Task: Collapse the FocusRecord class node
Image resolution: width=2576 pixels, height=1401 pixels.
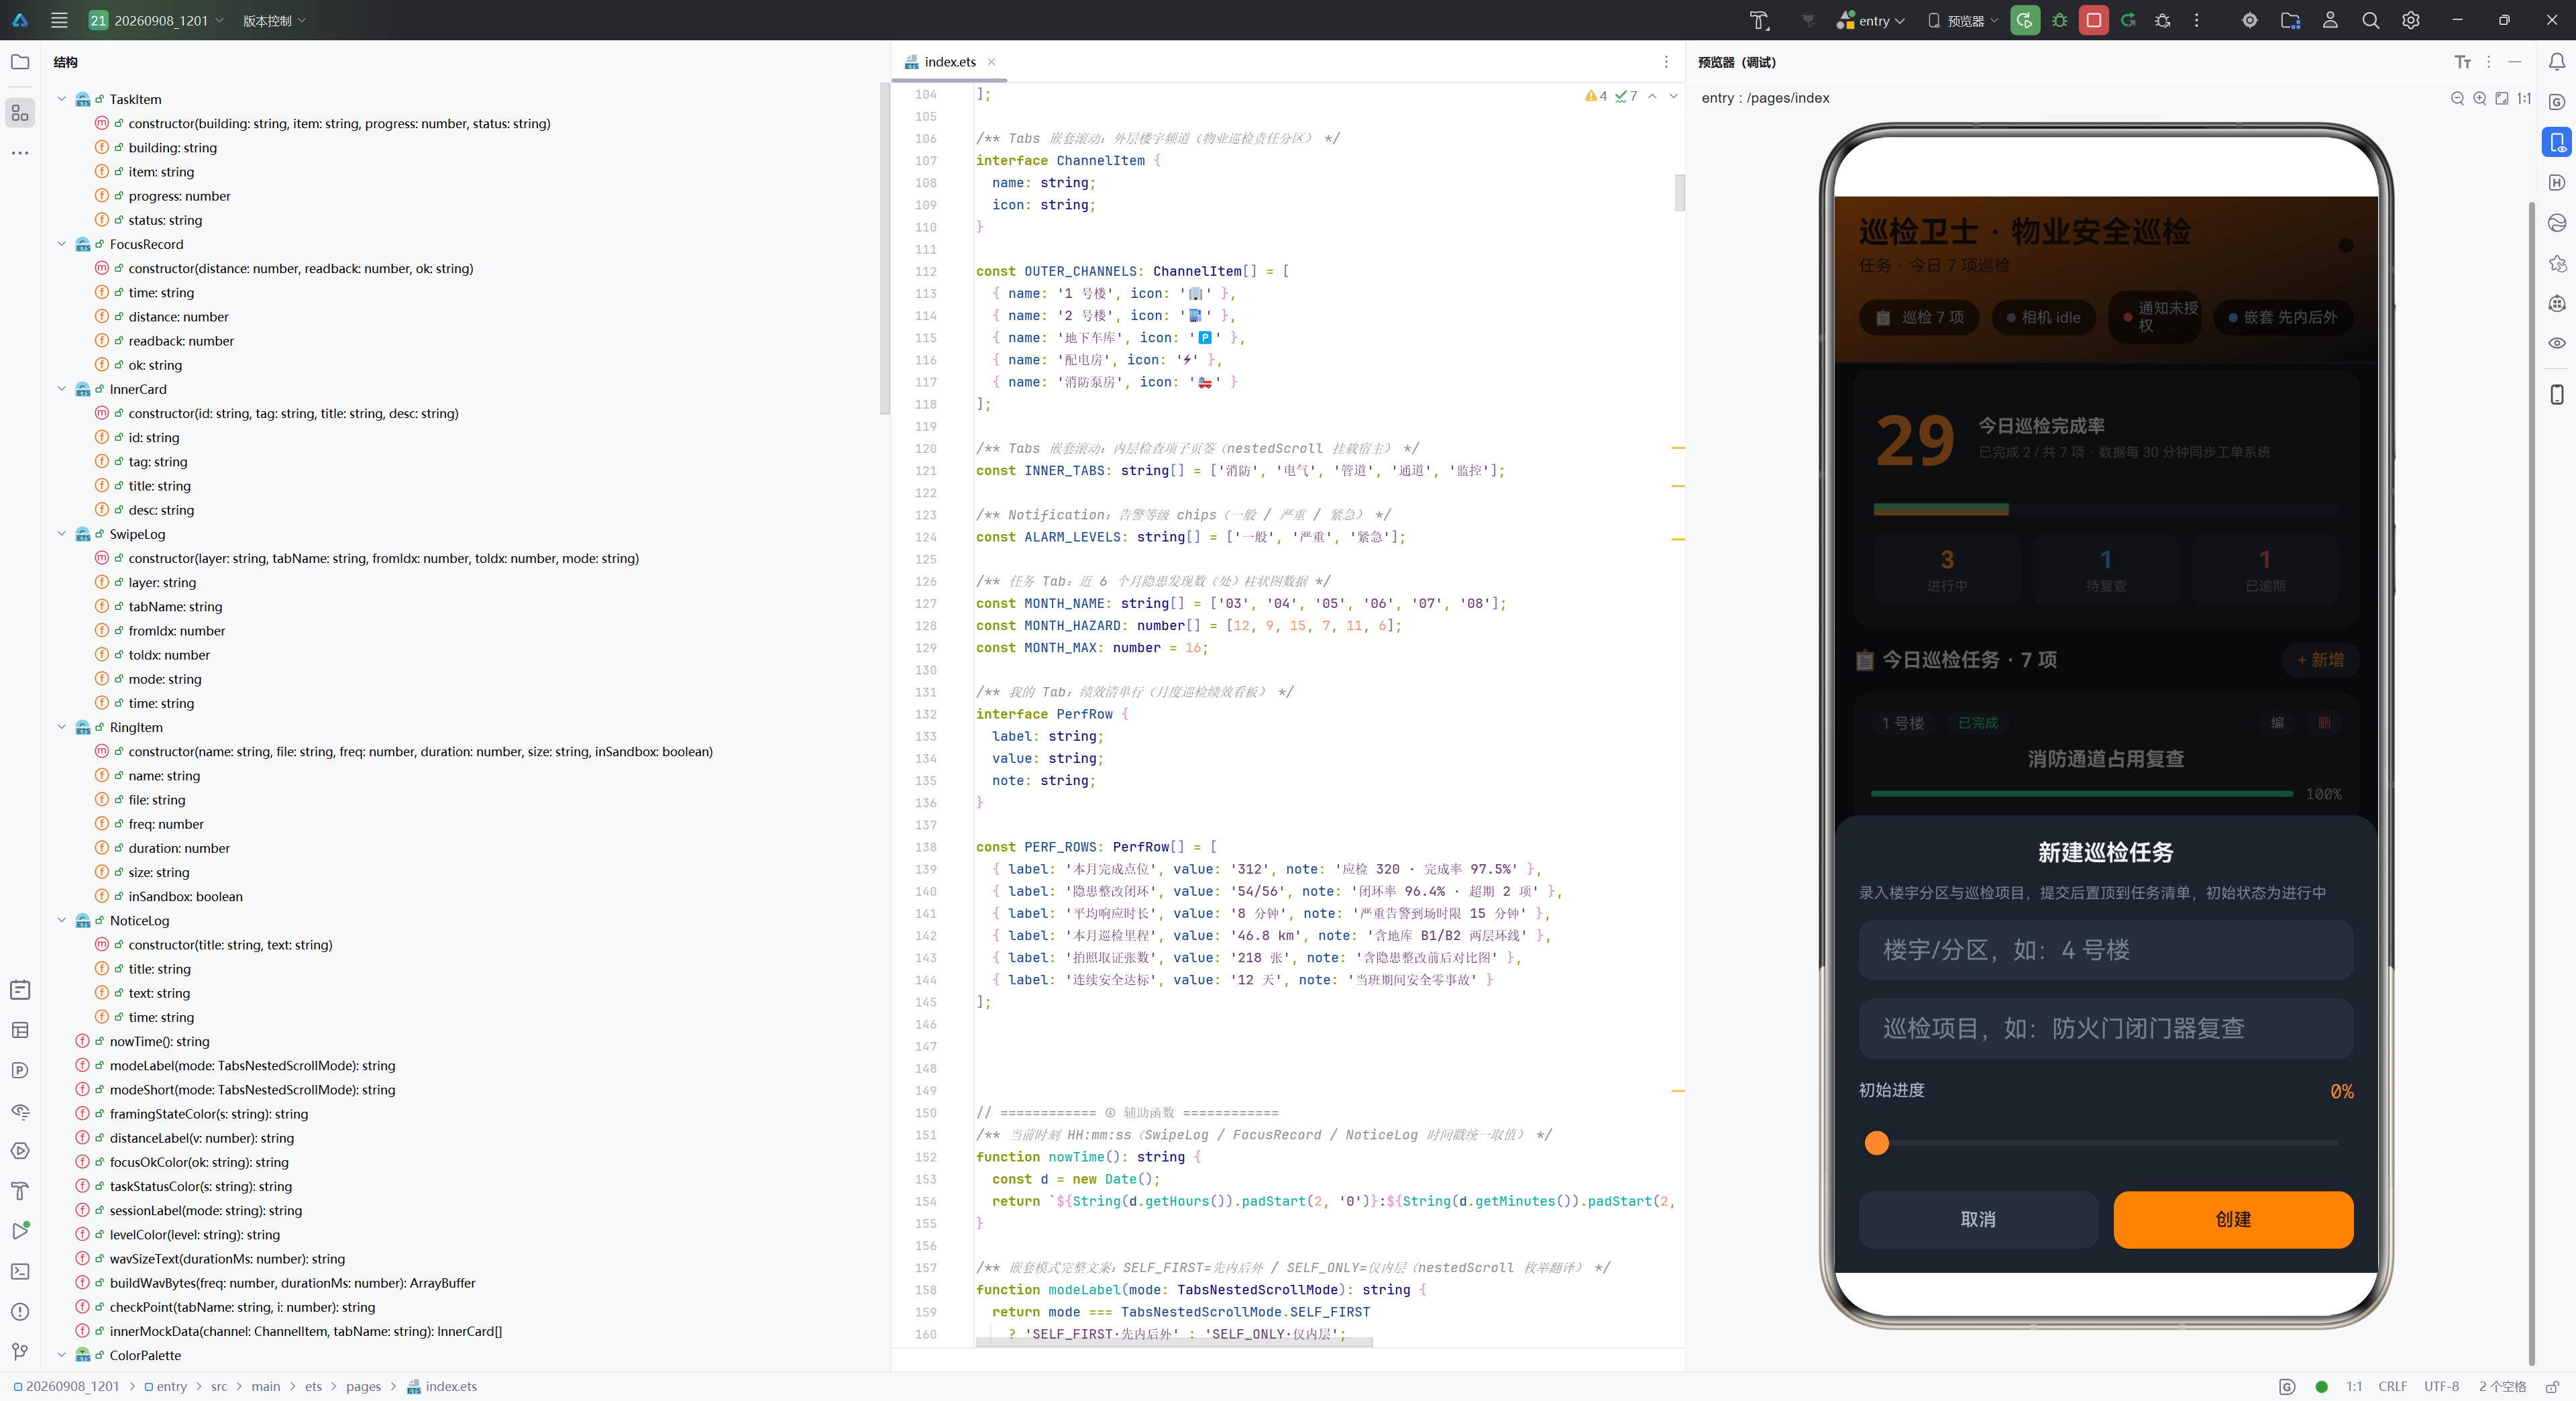Action: point(61,244)
